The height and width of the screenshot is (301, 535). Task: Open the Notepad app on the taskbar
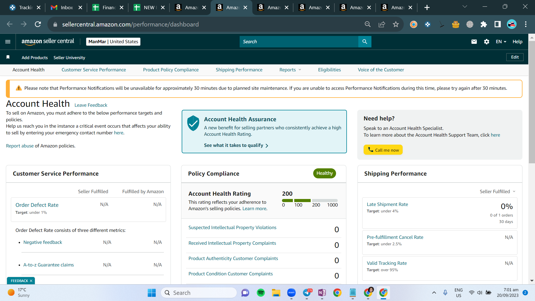353,293
